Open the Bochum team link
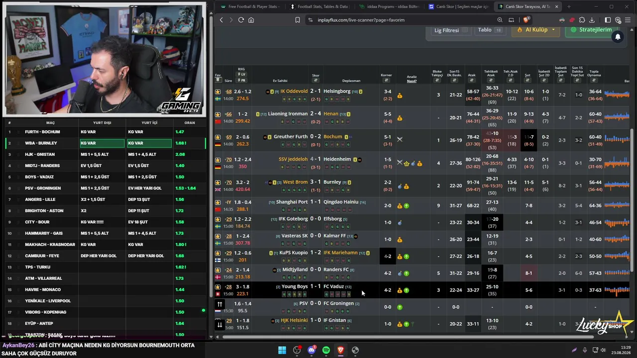The height and width of the screenshot is (358, 637). pyautogui.click(x=333, y=137)
